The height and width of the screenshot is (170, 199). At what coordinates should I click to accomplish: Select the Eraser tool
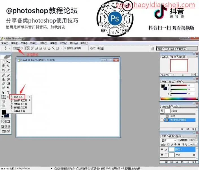(x=3, y=84)
